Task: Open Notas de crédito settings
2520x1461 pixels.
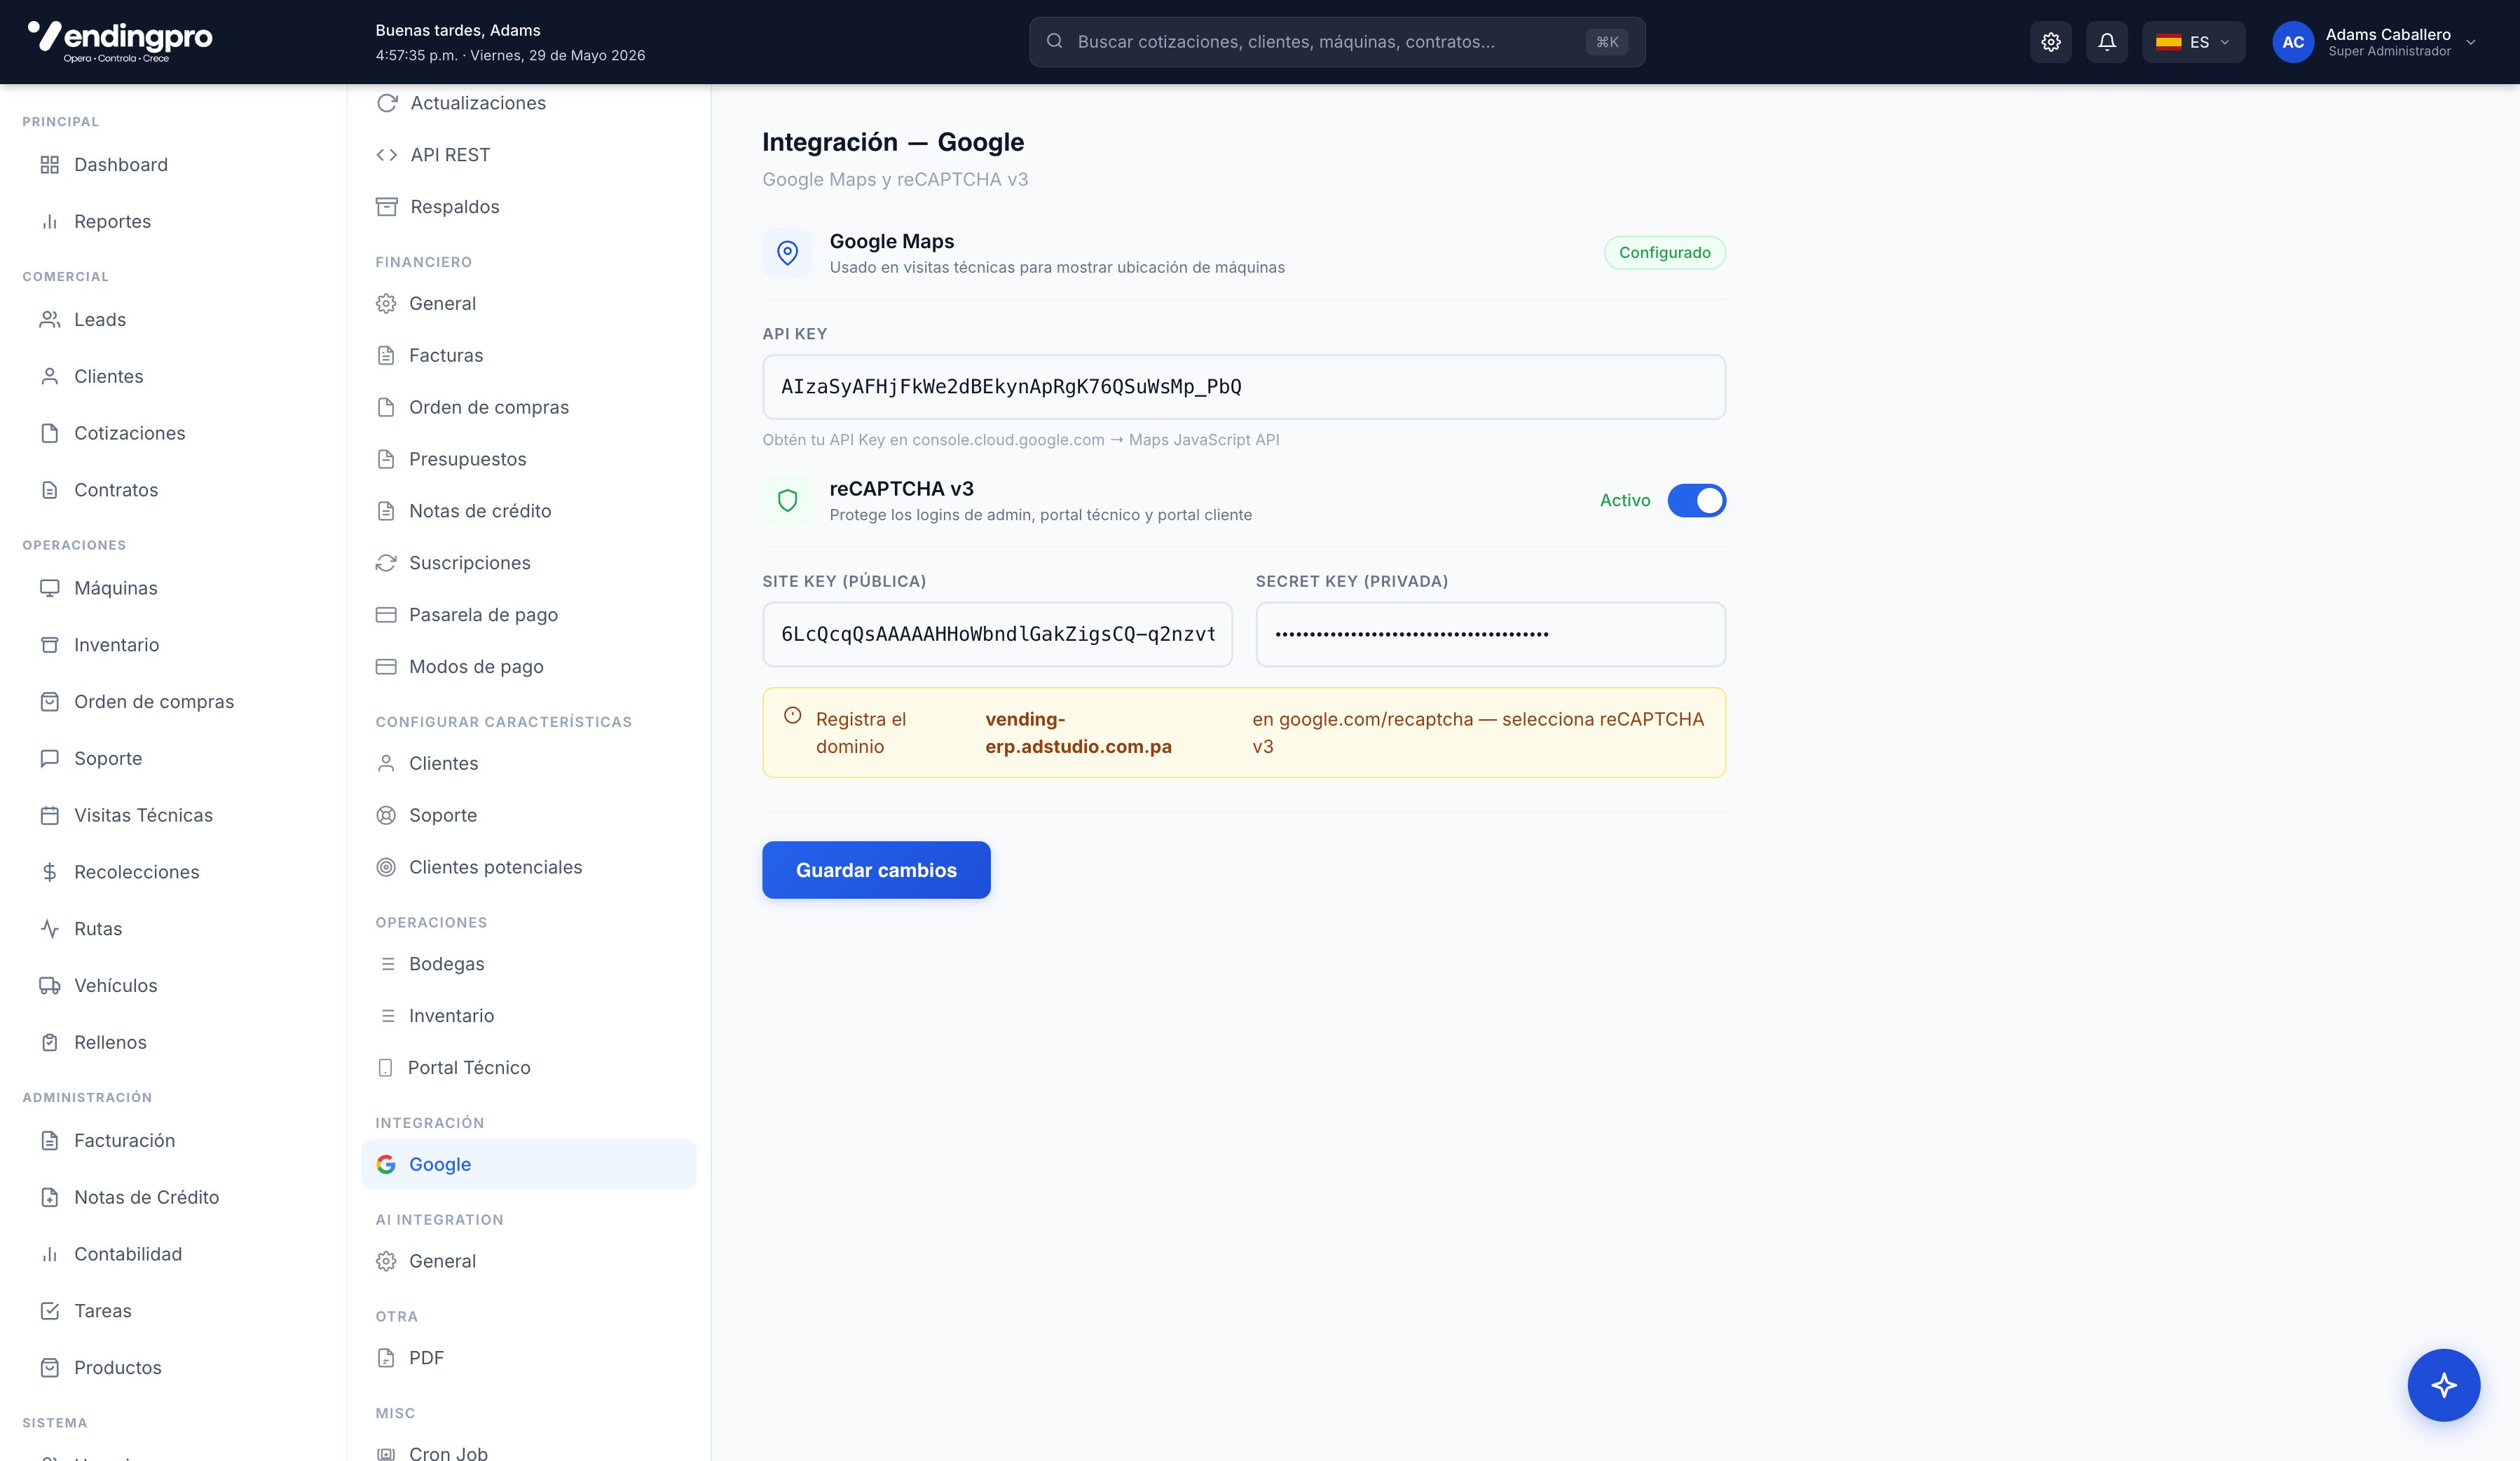Action: tap(480, 511)
